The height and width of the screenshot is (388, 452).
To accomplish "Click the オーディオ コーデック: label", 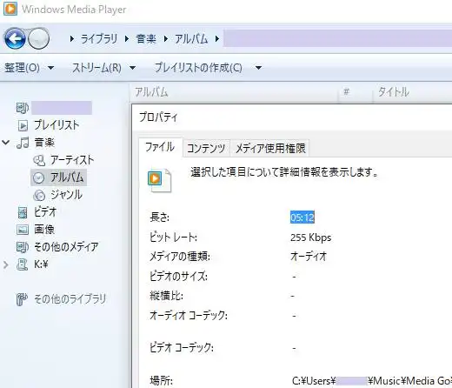I will click(189, 316).
